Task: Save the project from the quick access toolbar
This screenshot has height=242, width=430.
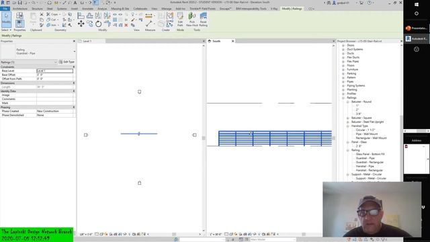Action: pos(19,3)
